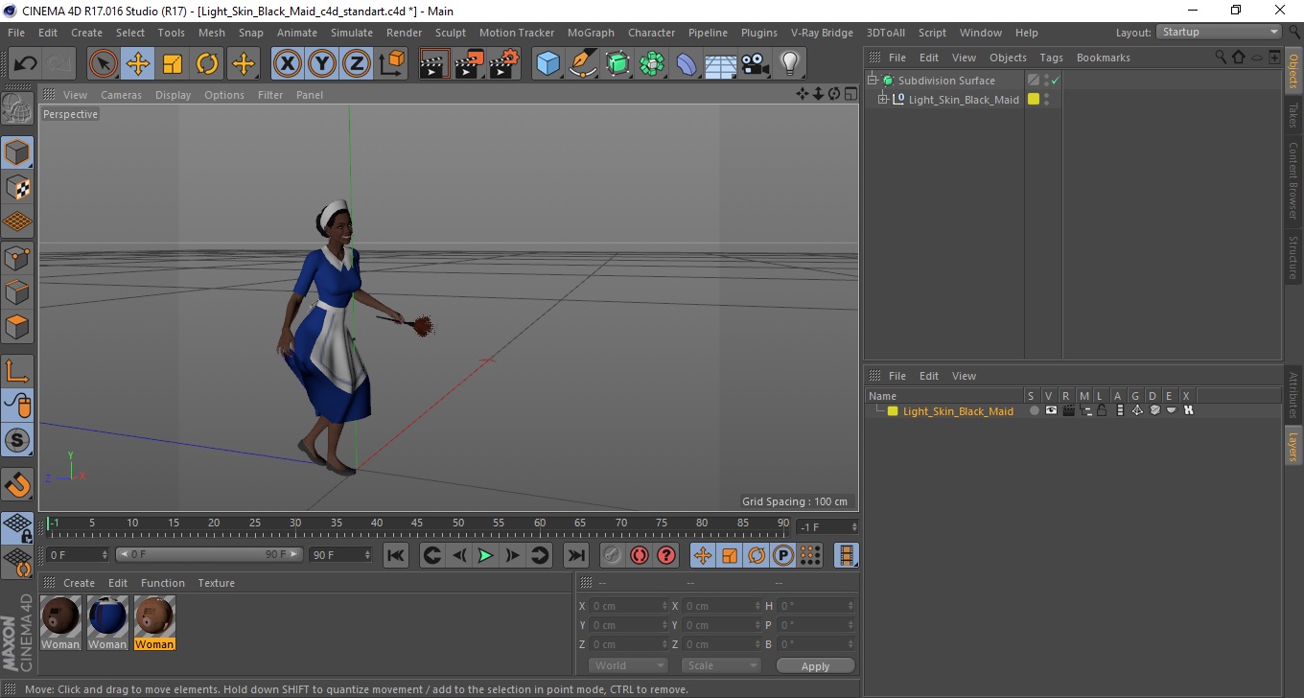
Task: Toggle lock on Light_Skin_Black_Maid layer
Action: click(1102, 411)
